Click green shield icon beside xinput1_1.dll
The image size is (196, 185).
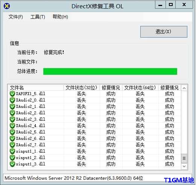tap(12, 151)
